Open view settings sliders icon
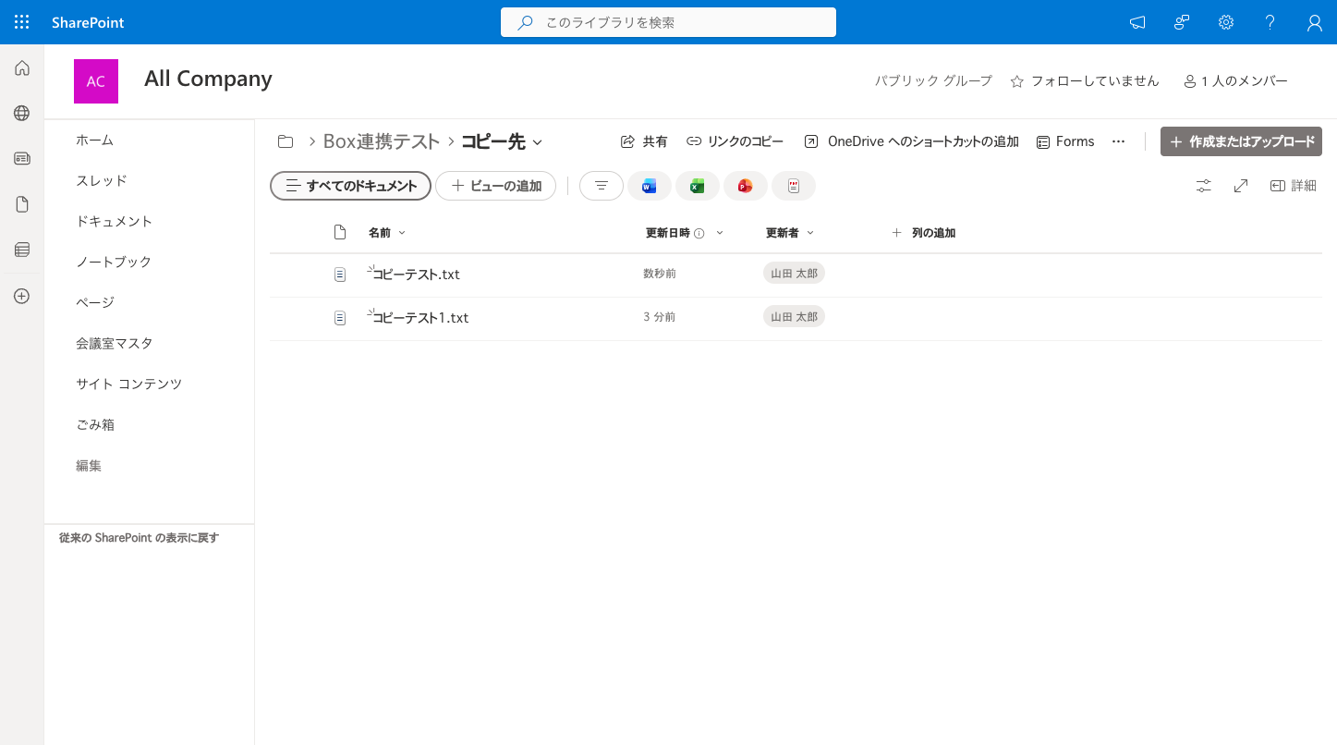This screenshot has width=1337, height=745. [1203, 186]
